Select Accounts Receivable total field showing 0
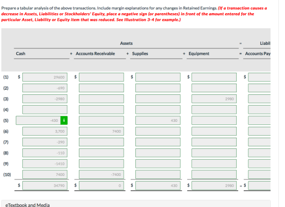 (x=101, y=186)
